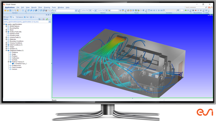The image size is (216, 121).
Task: Click the ESI logo in the menu bar
Action: tap(210, 8)
